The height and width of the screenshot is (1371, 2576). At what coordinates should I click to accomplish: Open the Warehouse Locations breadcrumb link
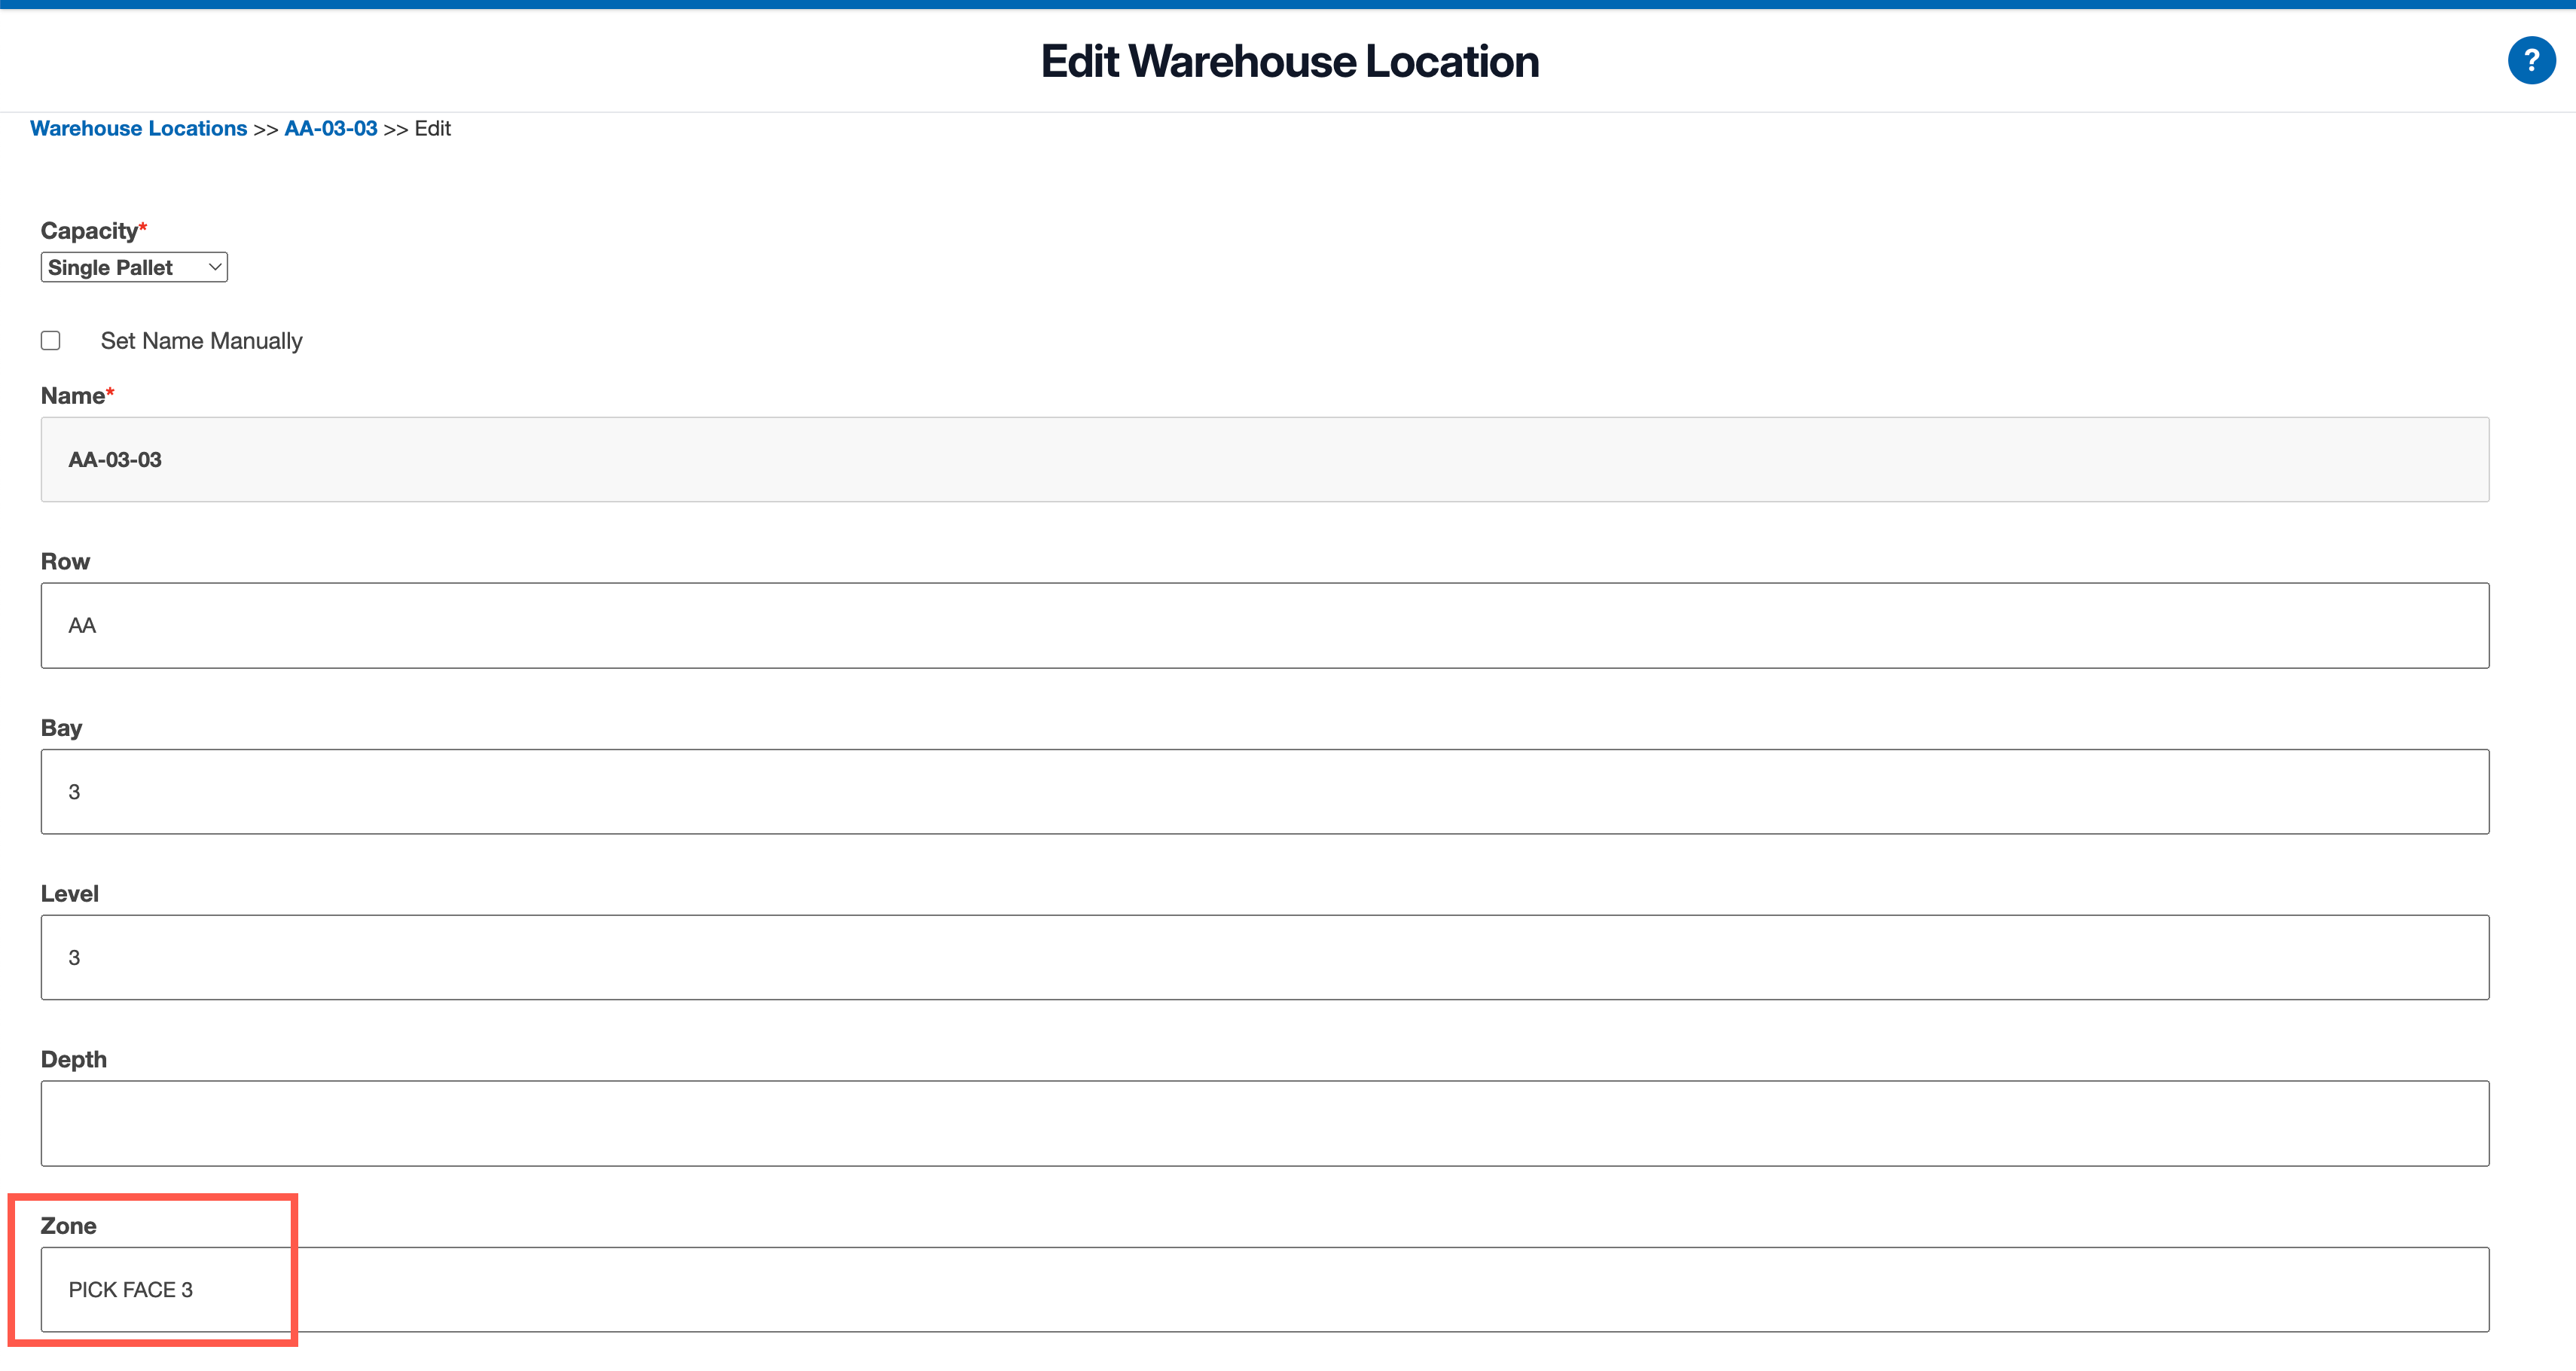click(x=138, y=127)
